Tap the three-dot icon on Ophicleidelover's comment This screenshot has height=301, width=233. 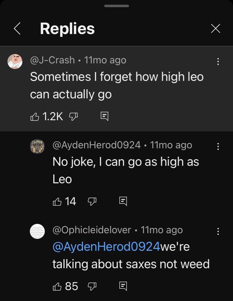point(218,231)
